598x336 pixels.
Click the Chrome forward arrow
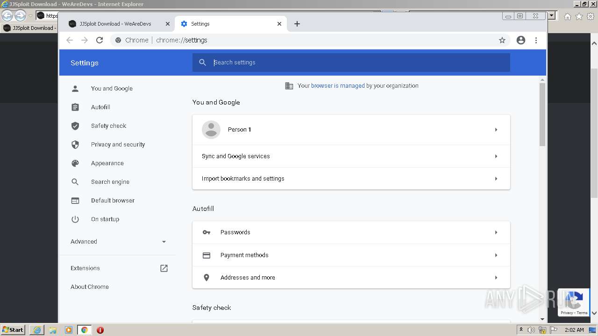(x=85, y=40)
